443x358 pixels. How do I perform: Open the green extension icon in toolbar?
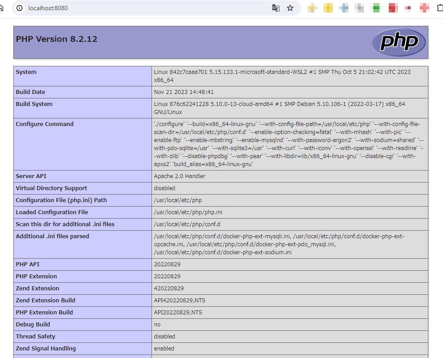(x=376, y=8)
